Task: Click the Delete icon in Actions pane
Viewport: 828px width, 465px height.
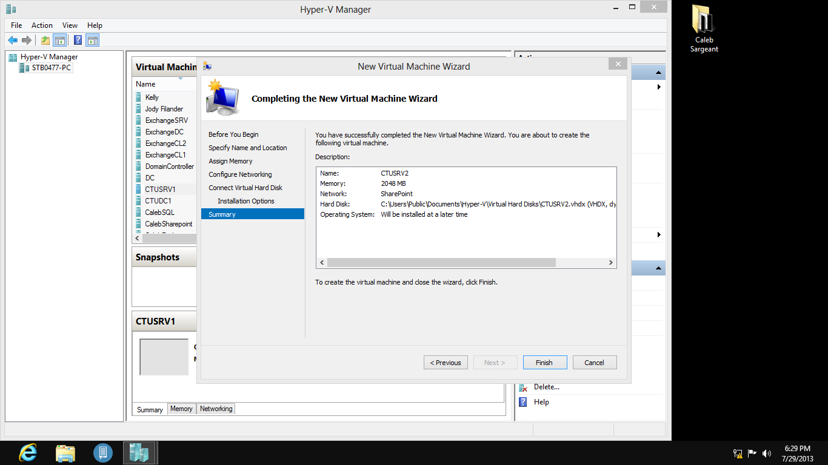Action: pos(523,387)
